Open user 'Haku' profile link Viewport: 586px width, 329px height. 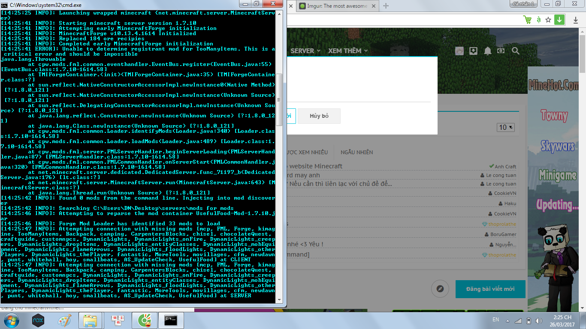click(510, 203)
